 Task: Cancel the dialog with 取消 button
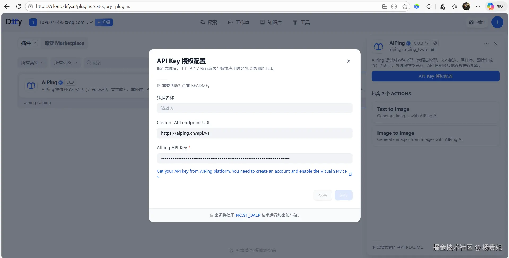pos(323,195)
